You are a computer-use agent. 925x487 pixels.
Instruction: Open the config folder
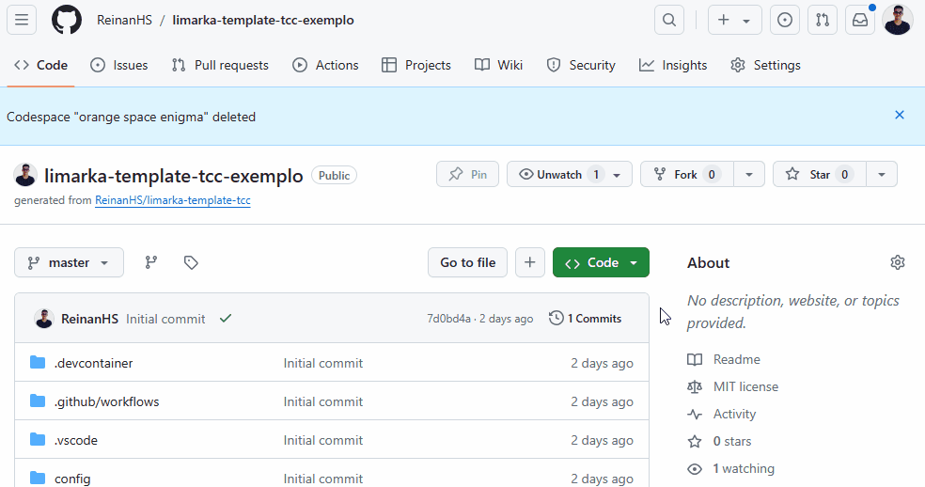click(x=72, y=479)
